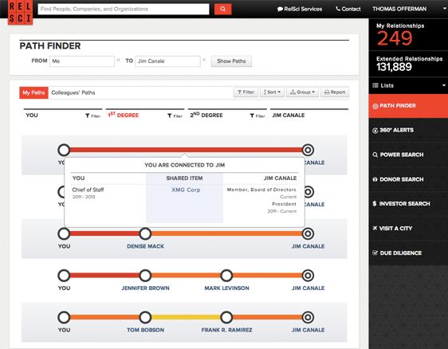Click the Visit a City airplane icon

375,228
